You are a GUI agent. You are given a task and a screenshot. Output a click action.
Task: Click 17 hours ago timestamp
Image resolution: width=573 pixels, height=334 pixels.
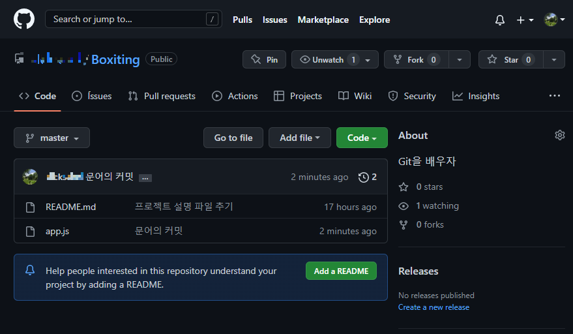350,207
